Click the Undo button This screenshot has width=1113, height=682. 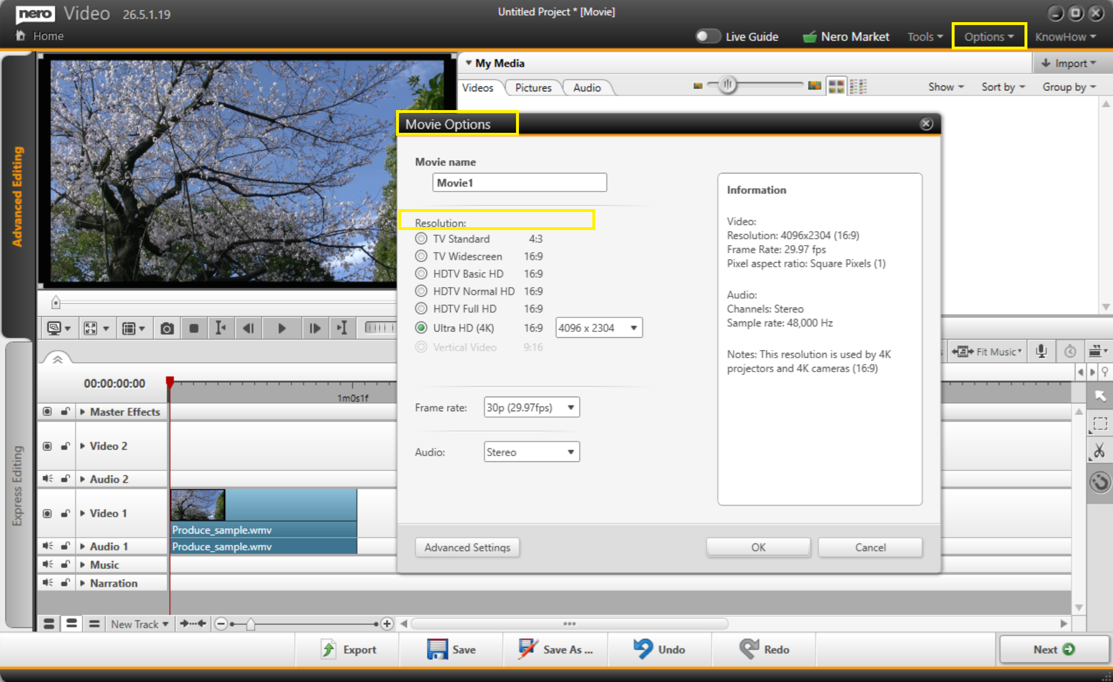(x=659, y=649)
